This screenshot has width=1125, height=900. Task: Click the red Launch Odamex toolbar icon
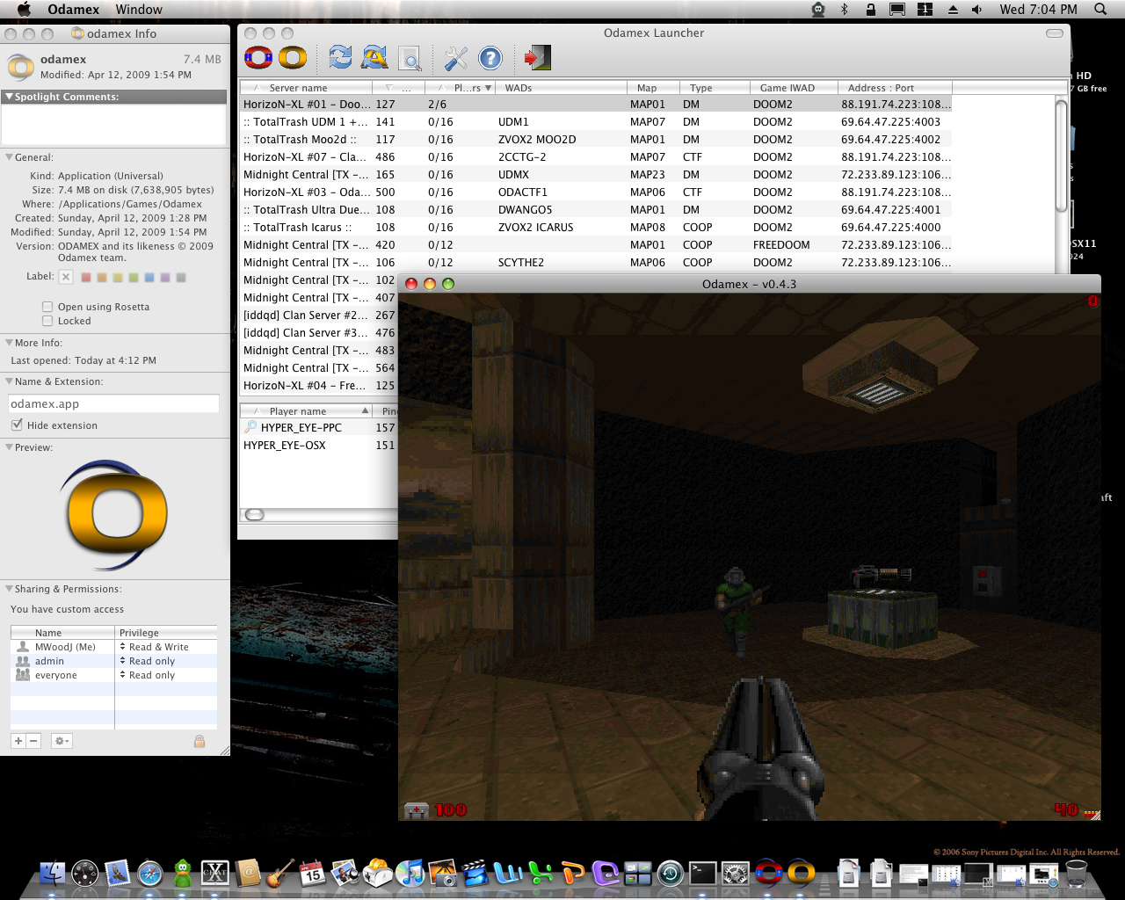click(258, 58)
